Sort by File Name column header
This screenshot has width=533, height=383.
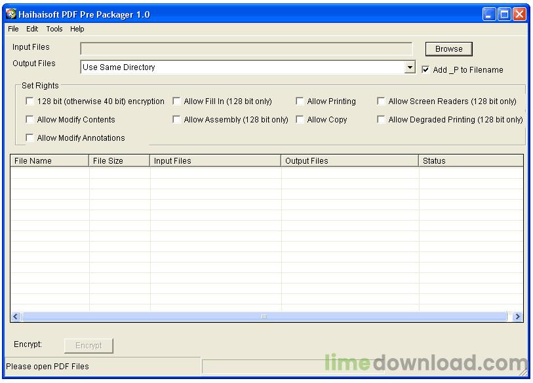tap(50, 160)
